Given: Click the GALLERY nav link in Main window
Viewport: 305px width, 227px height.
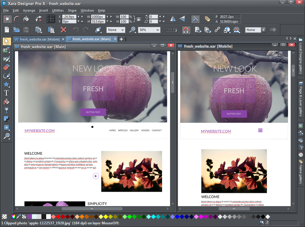Looking at the screenshot, I should pyautogui.click(x=134, y=130).
